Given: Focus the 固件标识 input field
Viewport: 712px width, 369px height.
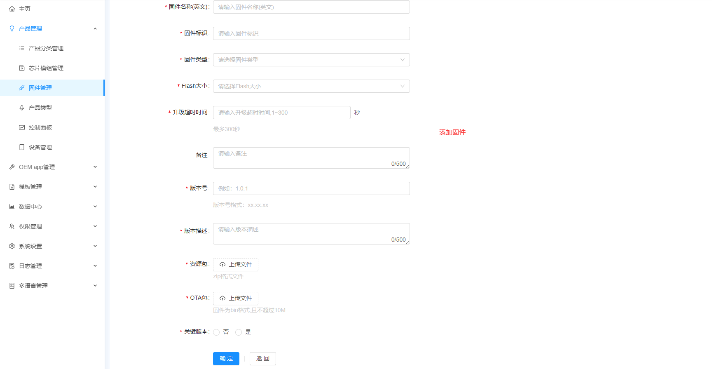Looking at the screenshot, I should point(311,33).
